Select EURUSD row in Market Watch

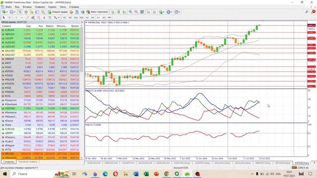pyautogui.click(x=40, y=30)
